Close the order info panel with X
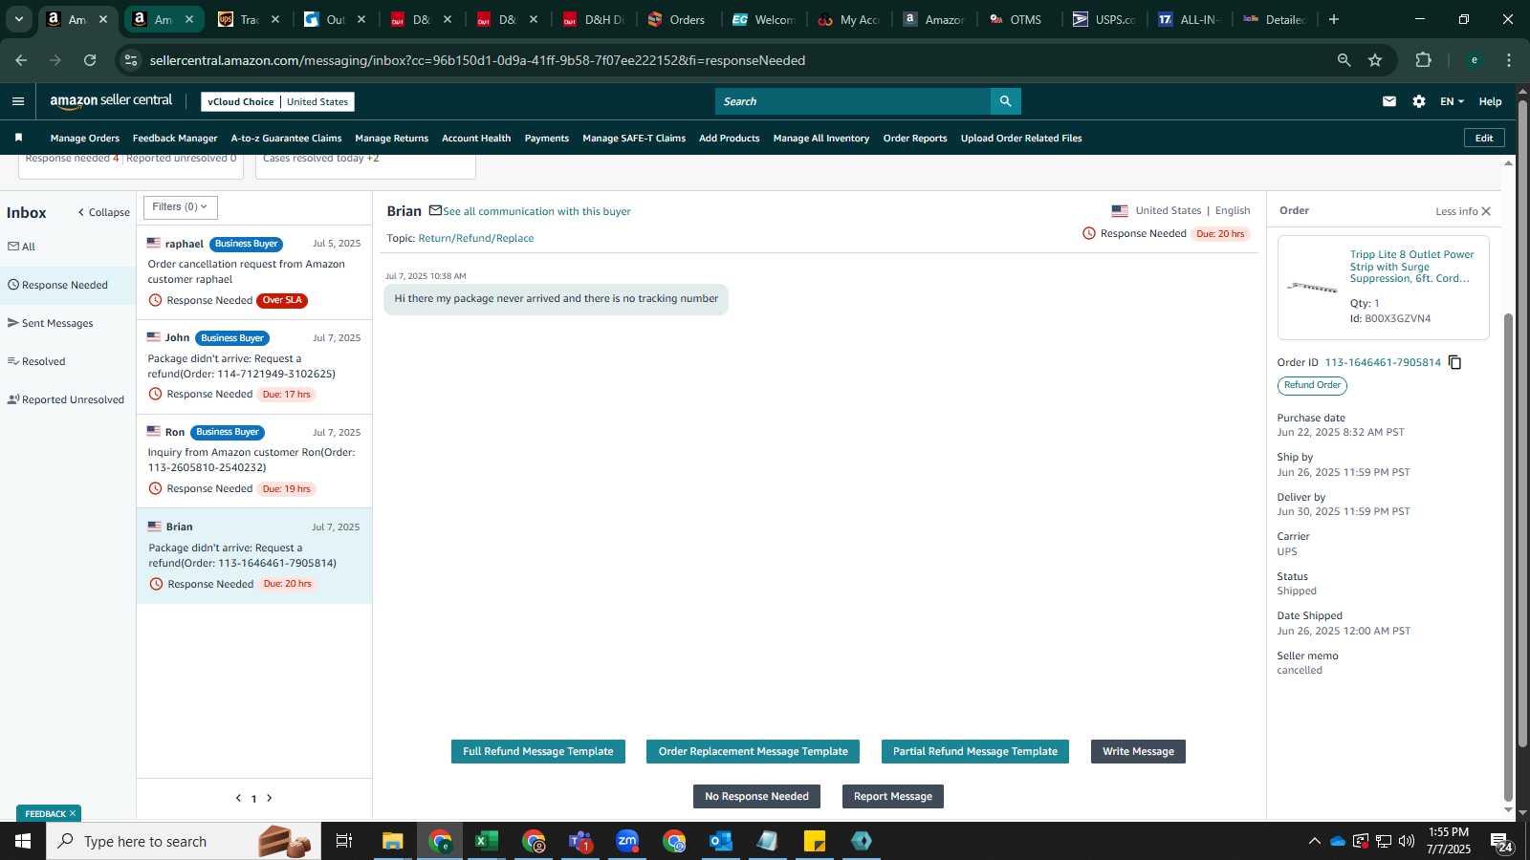This screenshot has height=860, width=1530. [x=1486, y=211]
